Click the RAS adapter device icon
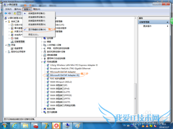Viewport: 173px width, 129px height. click(x=48, y=78)
